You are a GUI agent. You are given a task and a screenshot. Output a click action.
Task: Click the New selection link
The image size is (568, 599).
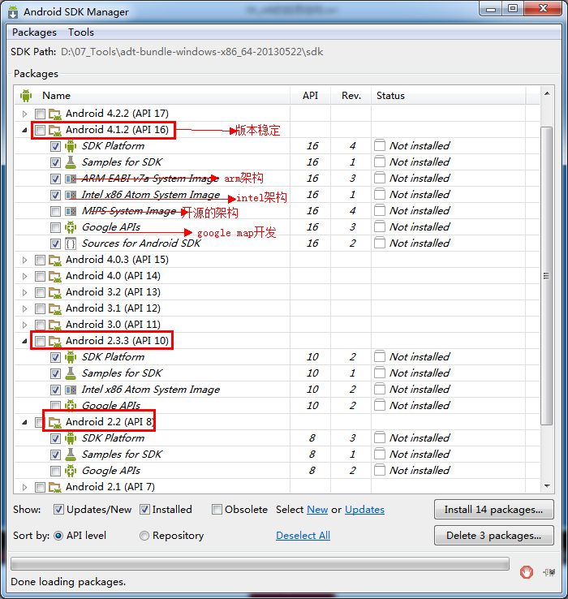point(317,510)
